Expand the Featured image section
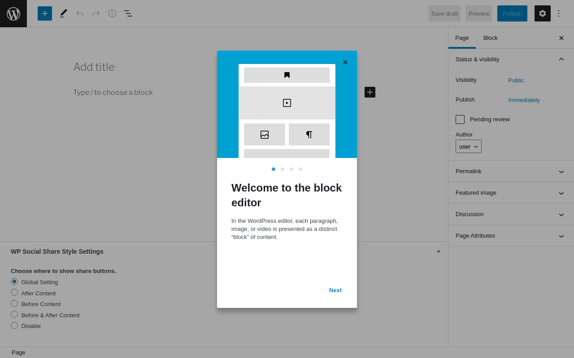 tap(511, 192)
